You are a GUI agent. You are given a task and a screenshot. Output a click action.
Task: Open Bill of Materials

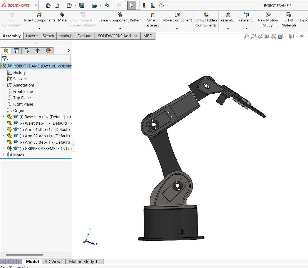click(289, 15)
